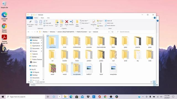The height and width of the screenshot is (99, 177).
Task: Open Dropbox from the taskbar
Action: (x=88, y=97)
